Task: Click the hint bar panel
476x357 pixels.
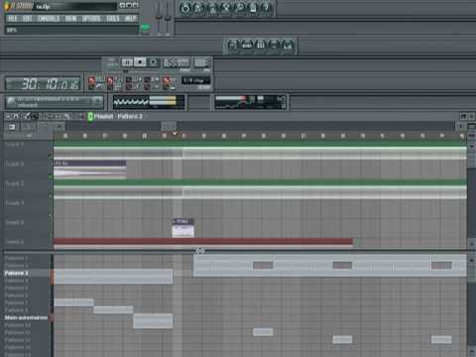Action: pyautogui.click(x=55, y=102)
